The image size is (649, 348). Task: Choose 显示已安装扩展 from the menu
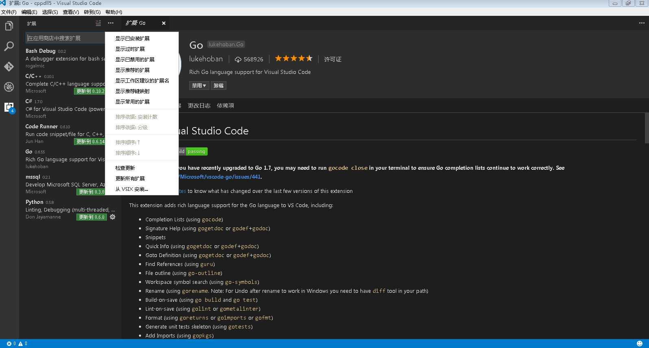[142, 39]
